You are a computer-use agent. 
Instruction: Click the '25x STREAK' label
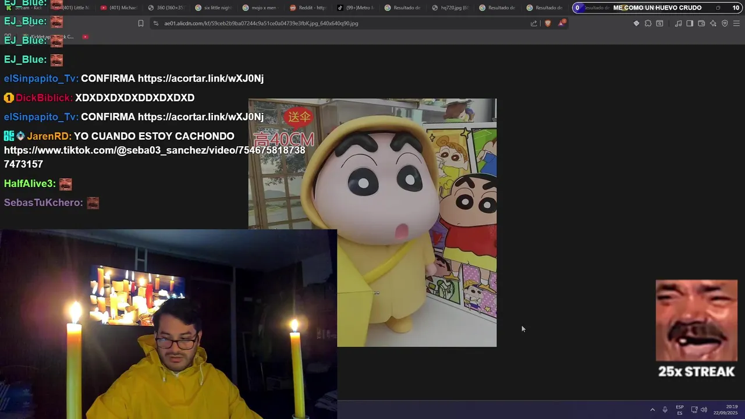pos(697,371)
